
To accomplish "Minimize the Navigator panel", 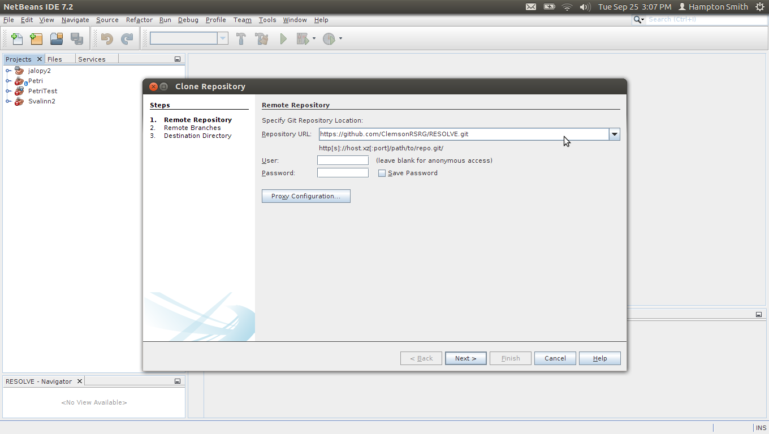I will click(x=177, y=381).
